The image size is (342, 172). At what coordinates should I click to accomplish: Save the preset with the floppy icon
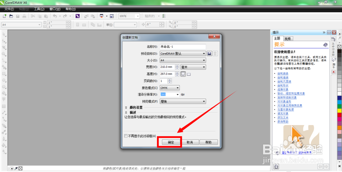209,53
